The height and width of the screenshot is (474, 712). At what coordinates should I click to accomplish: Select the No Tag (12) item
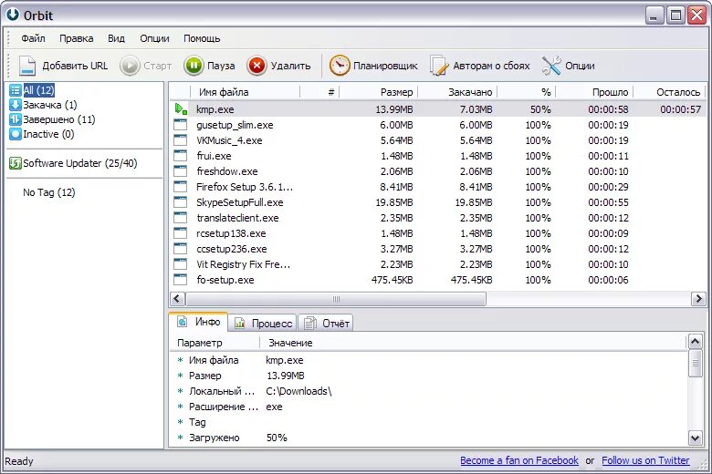[49, 192]
